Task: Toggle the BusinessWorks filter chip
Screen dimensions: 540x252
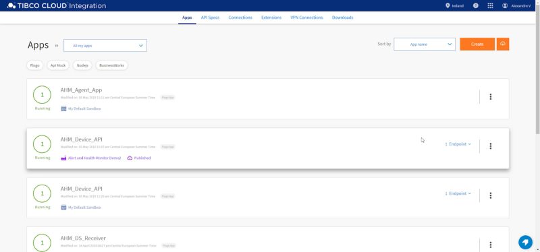Action: [x=111, y=65]
